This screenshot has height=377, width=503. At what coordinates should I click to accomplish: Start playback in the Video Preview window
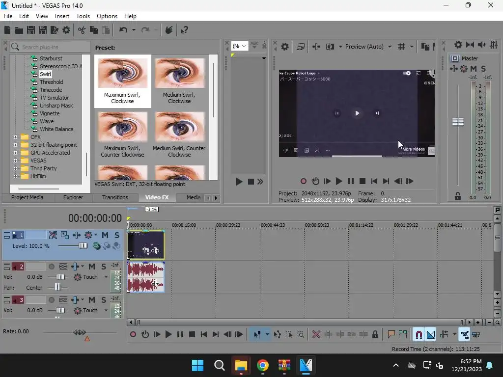(339, 182)
